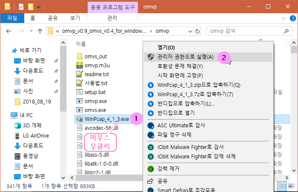This screenshot has width=298, height=192.
Task: Select 바로 가기 in the navigation pane
Action: coord(30,50)
